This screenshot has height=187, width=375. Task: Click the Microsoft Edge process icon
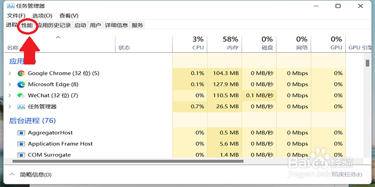(x=21, y=85)
